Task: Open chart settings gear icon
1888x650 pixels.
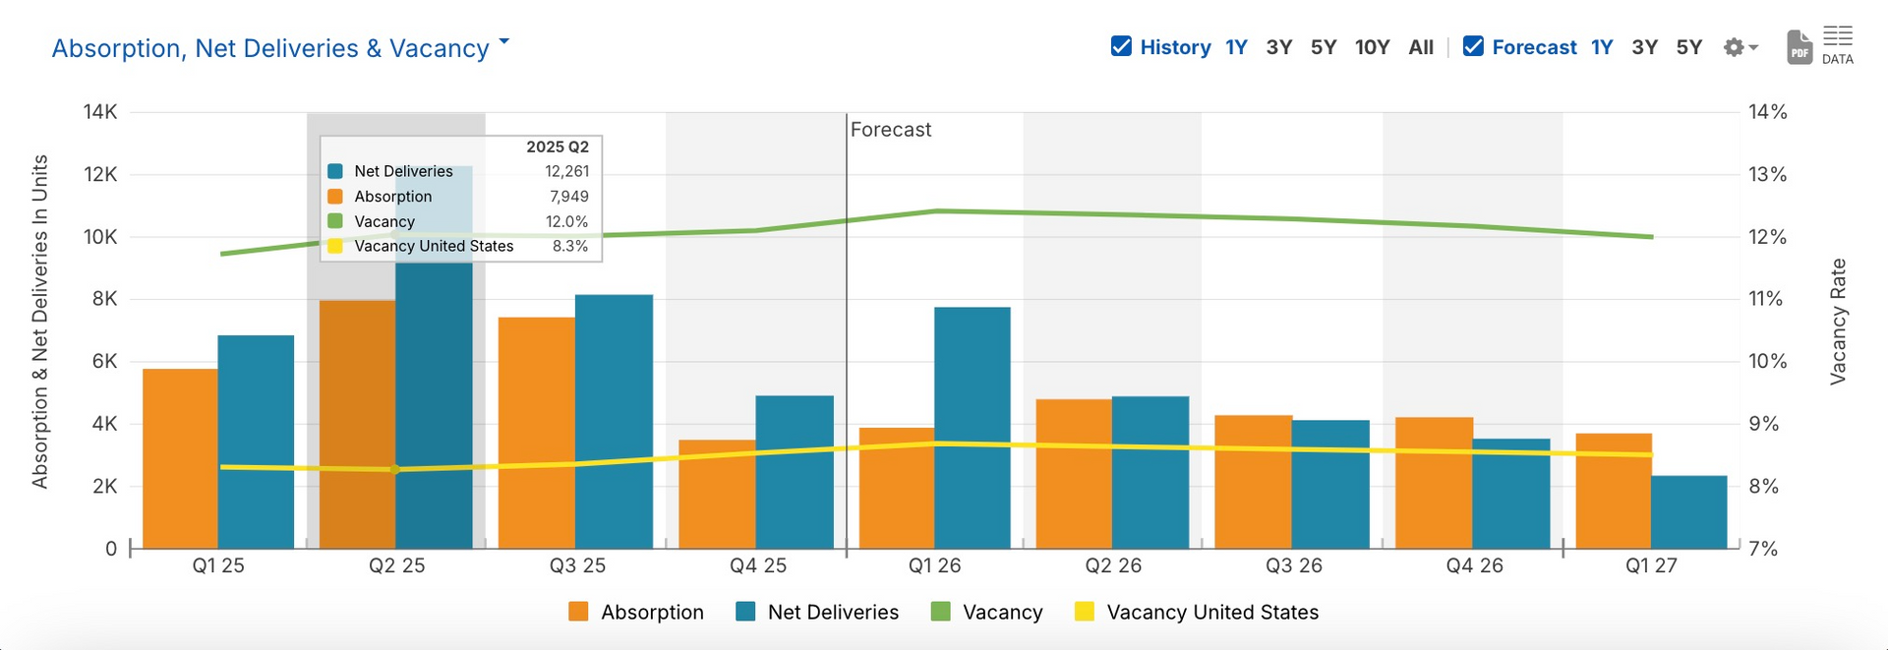Action: (x=1734, y=47)
